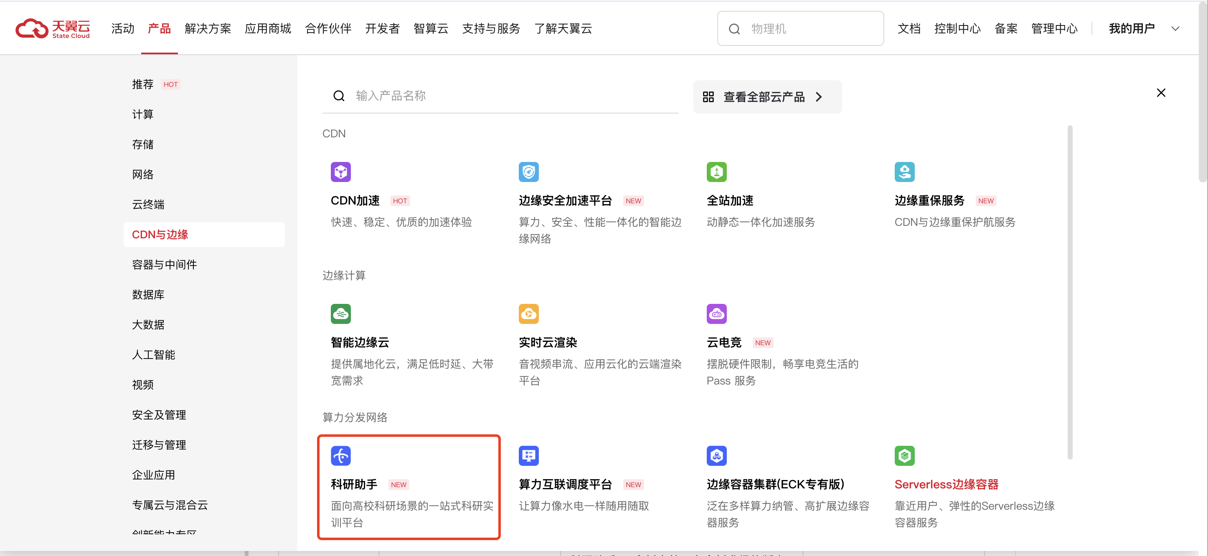This screenshot has width=1208, height=556.
Task: Select 云终端 category in sidebar
Action: 148,205
